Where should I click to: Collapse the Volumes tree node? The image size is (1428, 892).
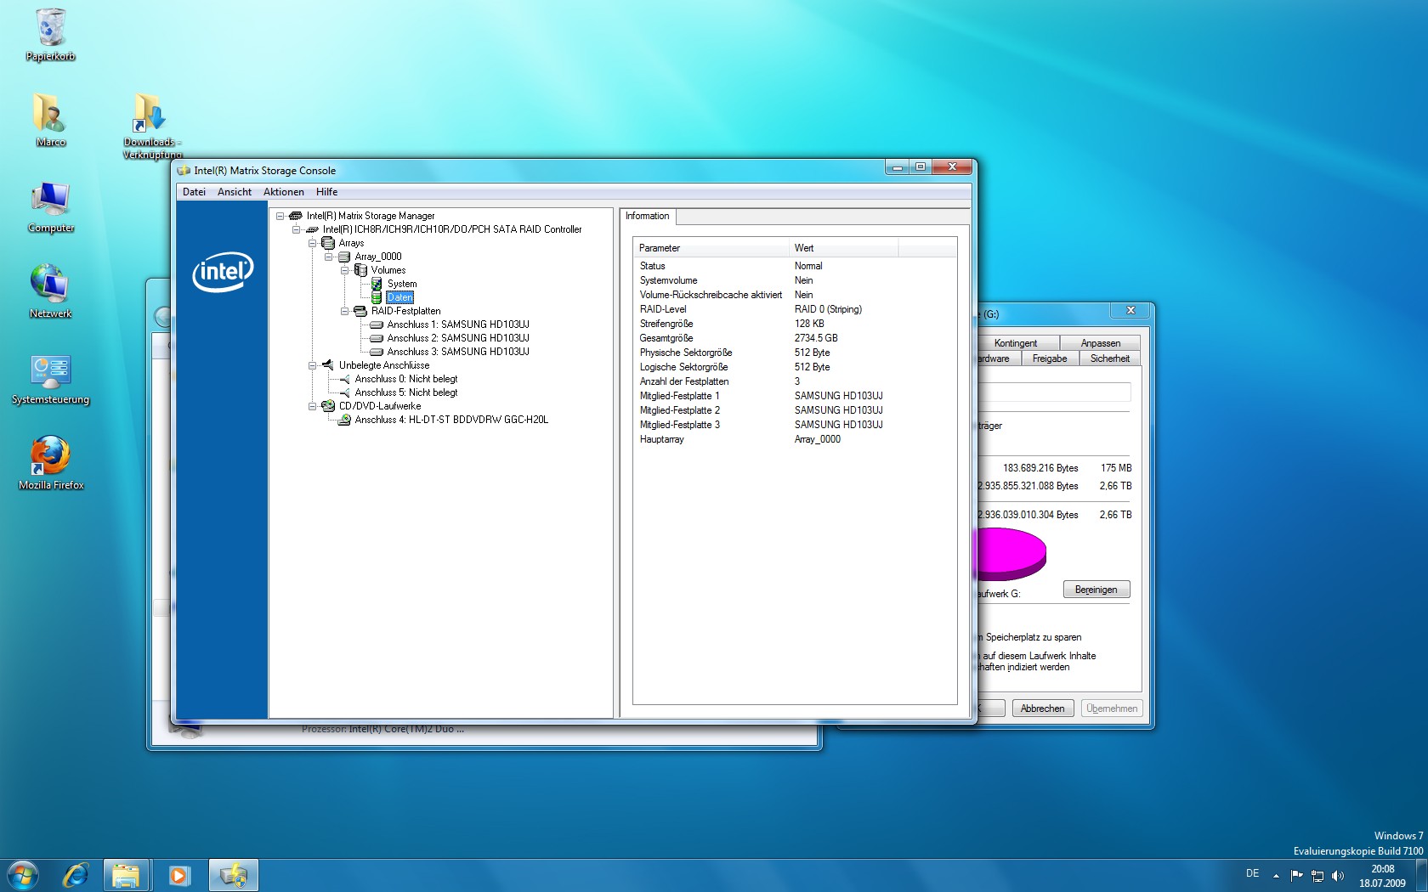344,270
